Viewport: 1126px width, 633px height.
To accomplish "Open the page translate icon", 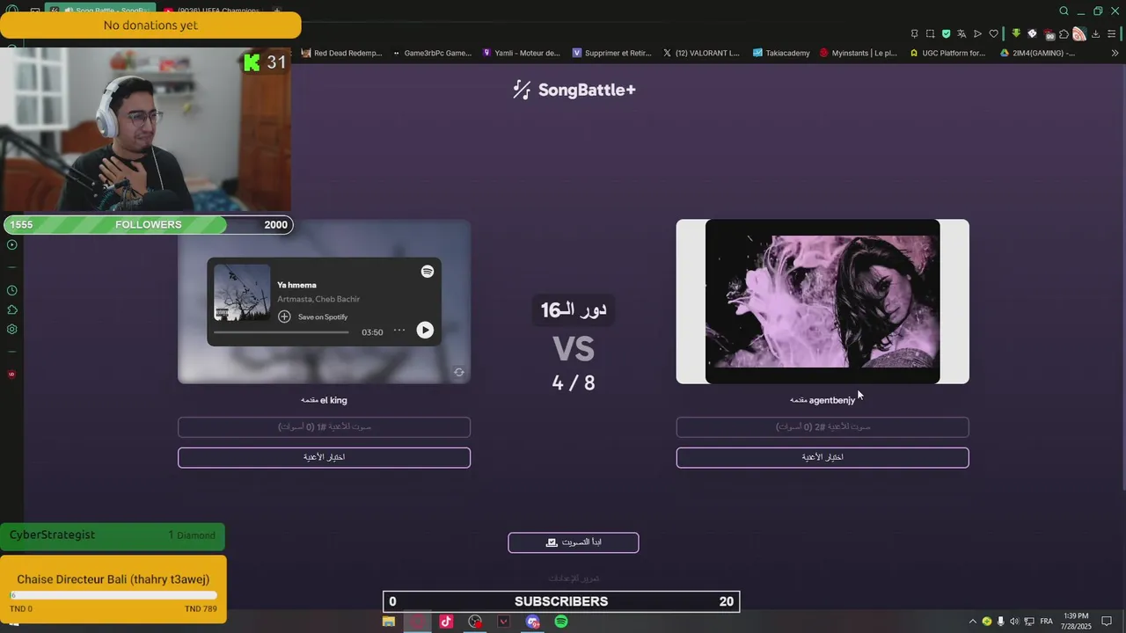I will [961, 34].
